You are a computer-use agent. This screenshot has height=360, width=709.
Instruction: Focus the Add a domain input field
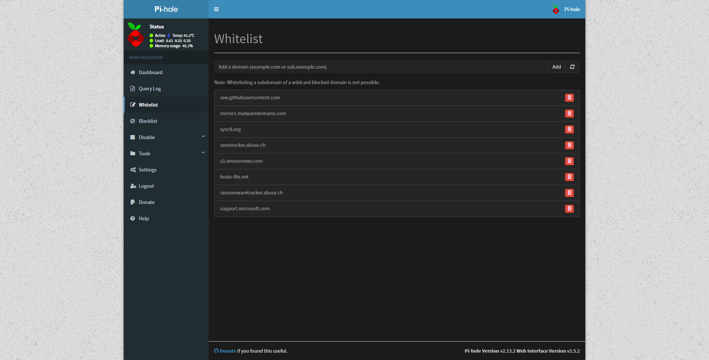(380, 67)
